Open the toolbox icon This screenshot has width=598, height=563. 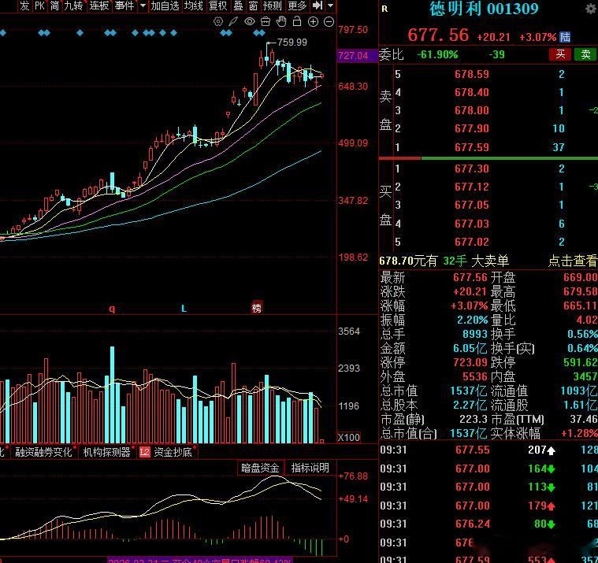click(266, 22)
